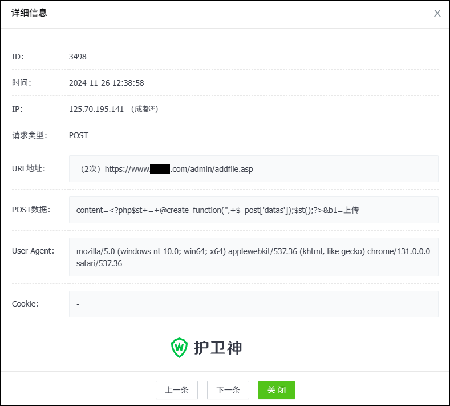
Task: Click the 下一条 next record button
Action: pos(228,390)
